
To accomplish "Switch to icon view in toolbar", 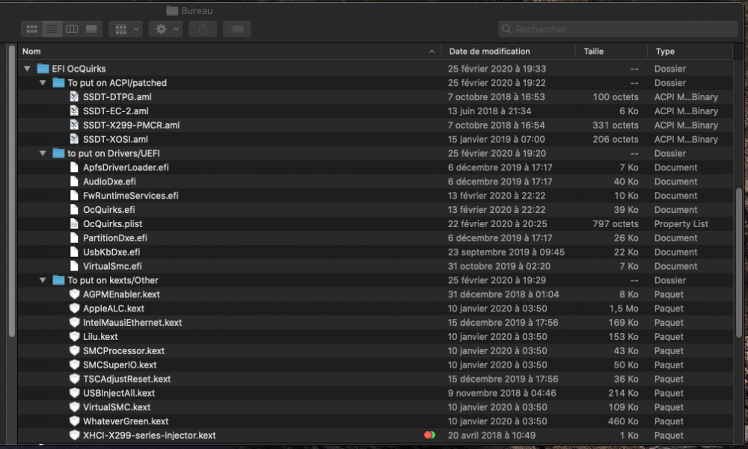I will click(x=31, y=29).
